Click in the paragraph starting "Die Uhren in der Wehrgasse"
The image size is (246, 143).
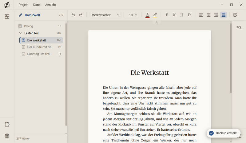pyautogui.click(x=150, y=98)
